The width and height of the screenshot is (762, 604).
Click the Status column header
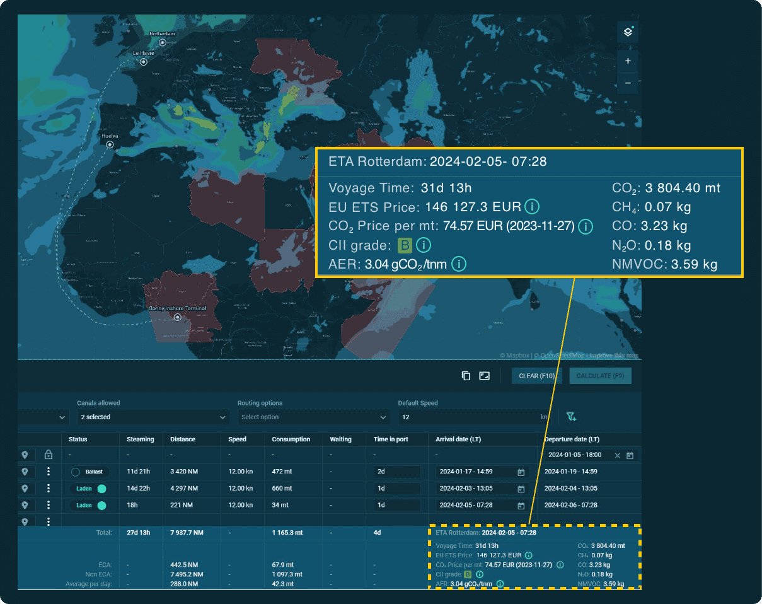coord(78,439)
